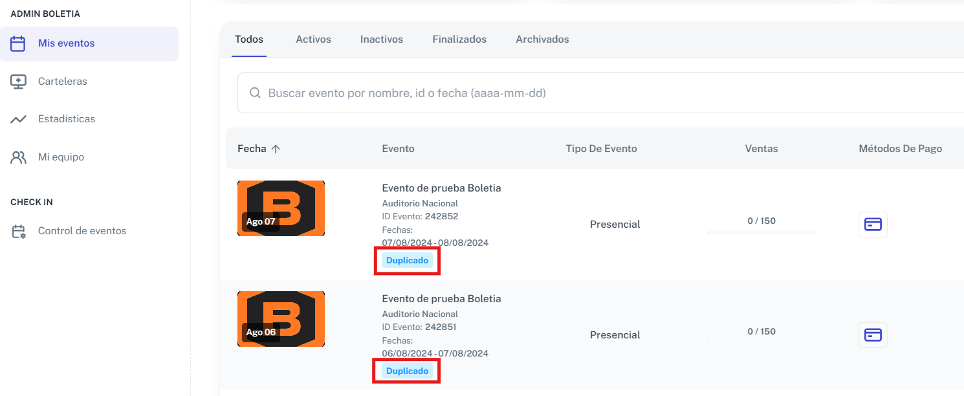The image size is (964, 396).
Task: Click the Estadísticas trend line icon
Action: click(18, 119)
